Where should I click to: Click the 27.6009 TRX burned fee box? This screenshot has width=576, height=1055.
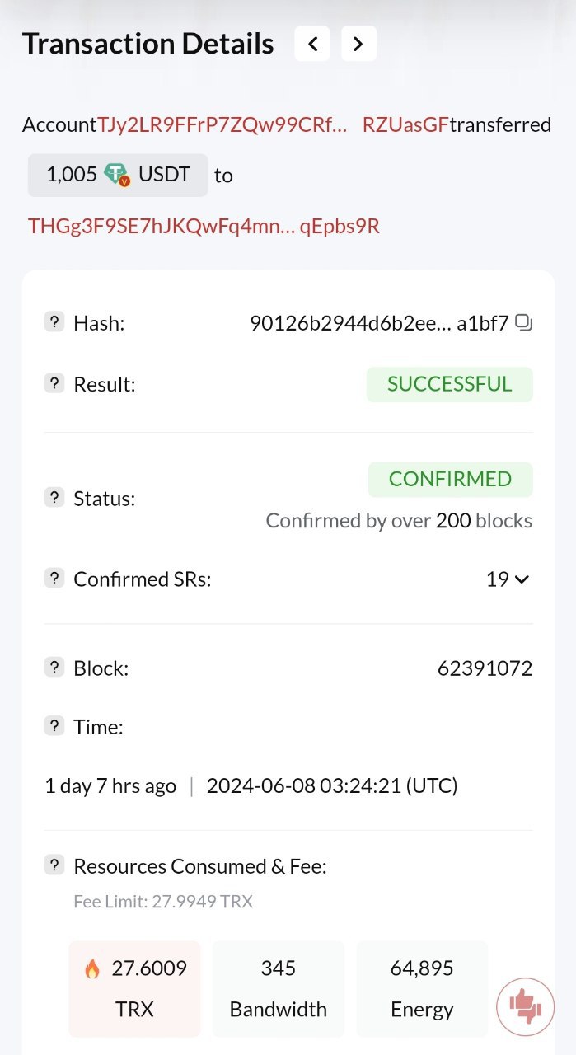tap(135, 988)
